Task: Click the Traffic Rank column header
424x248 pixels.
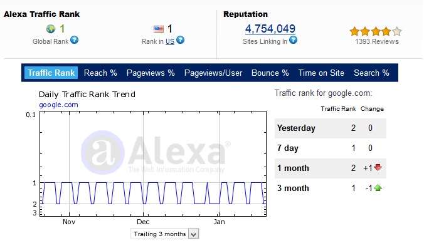Action: tap(338, 109)
